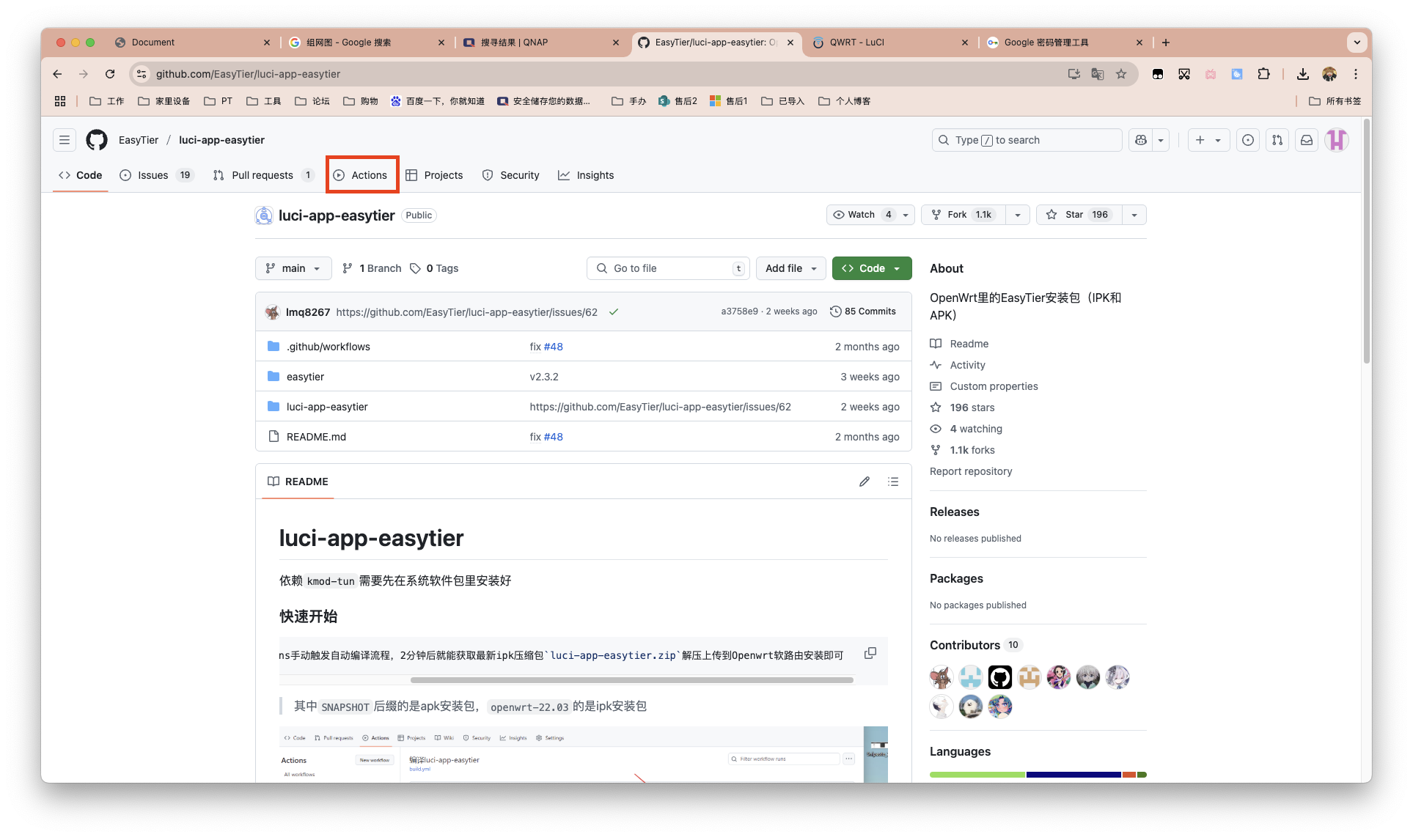Open the README outline list icon
Image resolution: width=1413 pixels, height=837 pixels.
pos(893,482)
